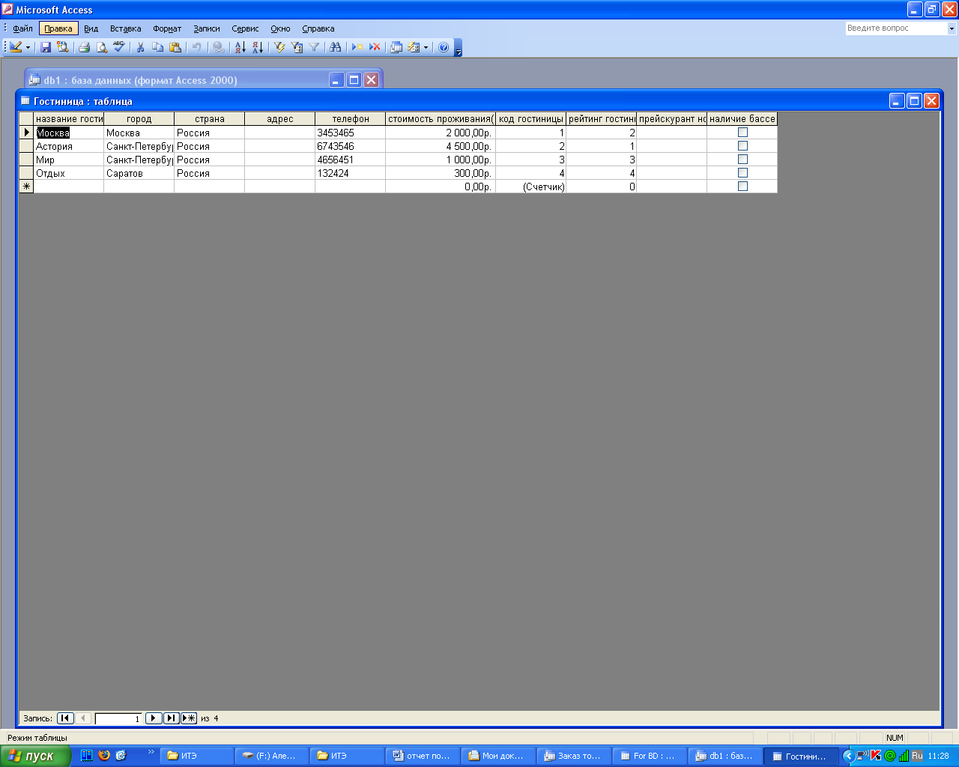This screenshot has height=767, width=959.
Task: Open the Записи menu
Action: 207,28
